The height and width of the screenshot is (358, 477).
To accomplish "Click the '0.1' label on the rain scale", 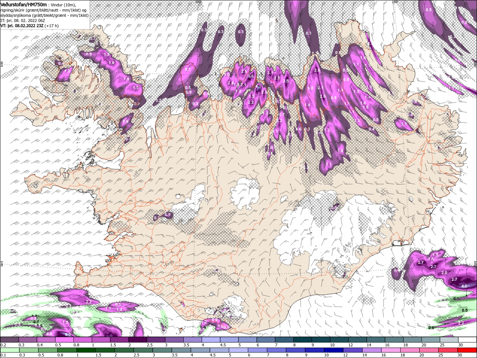I will point(3,355).
